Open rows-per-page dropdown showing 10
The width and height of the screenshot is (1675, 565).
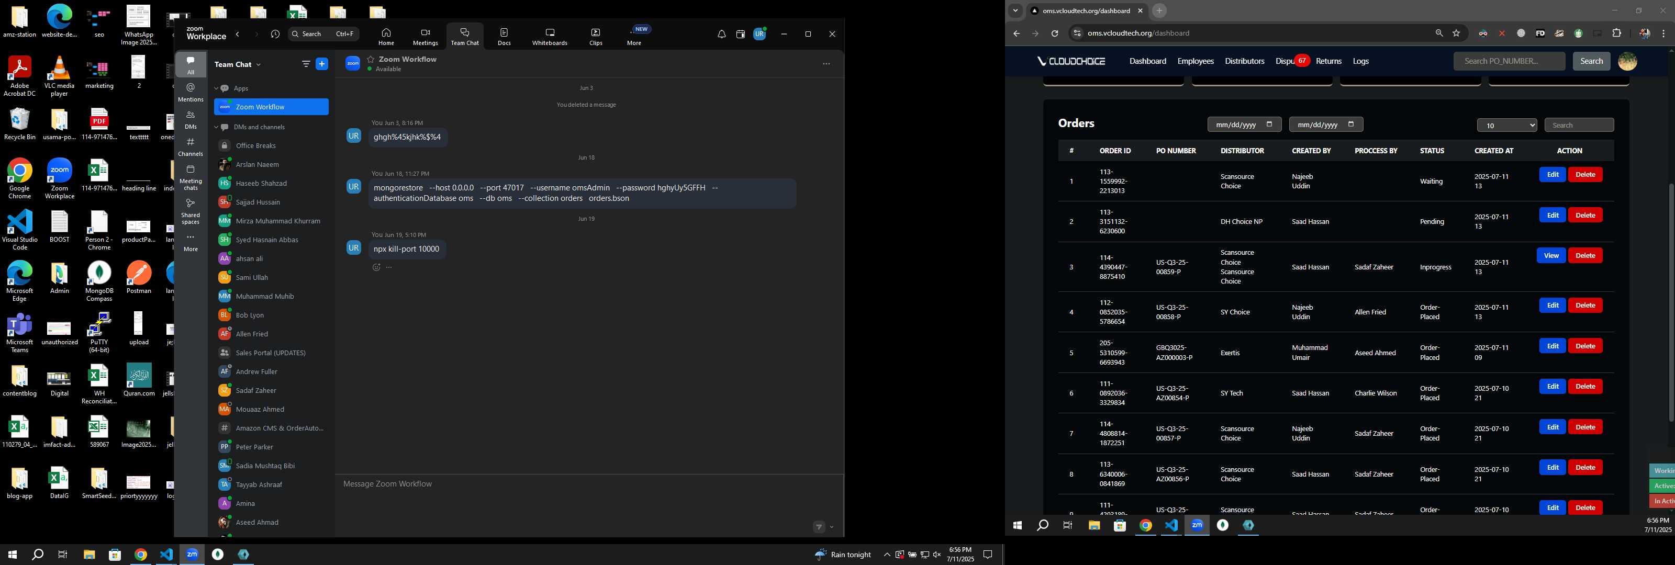tap(1506, 126)
